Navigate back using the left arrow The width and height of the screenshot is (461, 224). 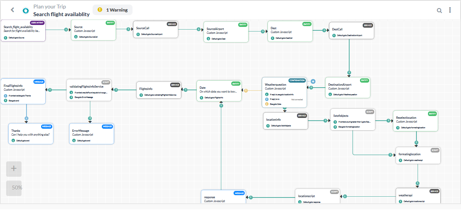tap(12, 10)
